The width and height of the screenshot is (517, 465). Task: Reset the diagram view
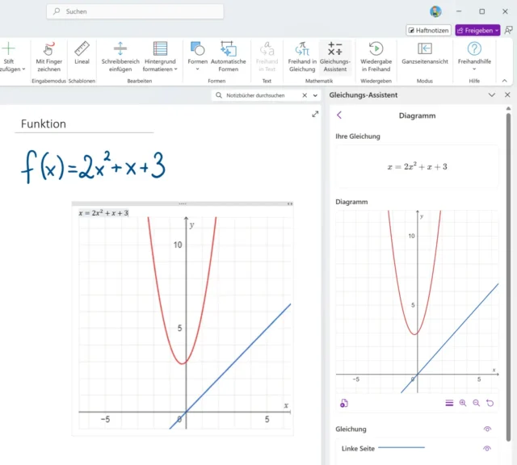tap(490, 403)
